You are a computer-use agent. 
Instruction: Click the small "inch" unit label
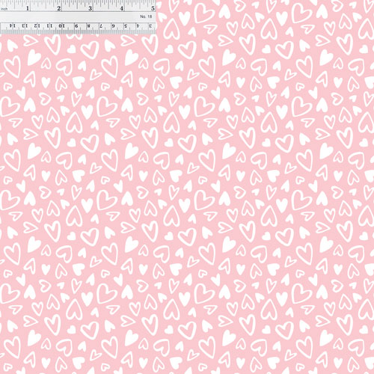pyautogui.click(x=4, y=9)
